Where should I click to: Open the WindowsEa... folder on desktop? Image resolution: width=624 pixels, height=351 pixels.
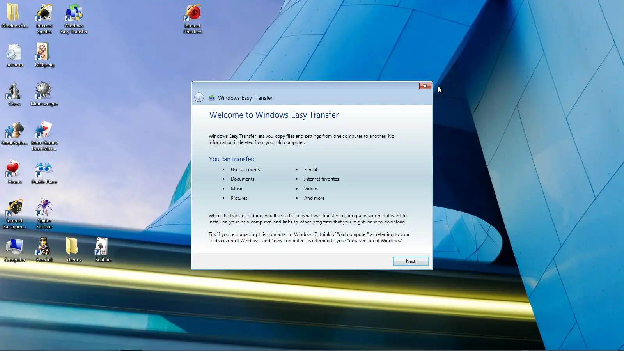click(x=14, y=16)
